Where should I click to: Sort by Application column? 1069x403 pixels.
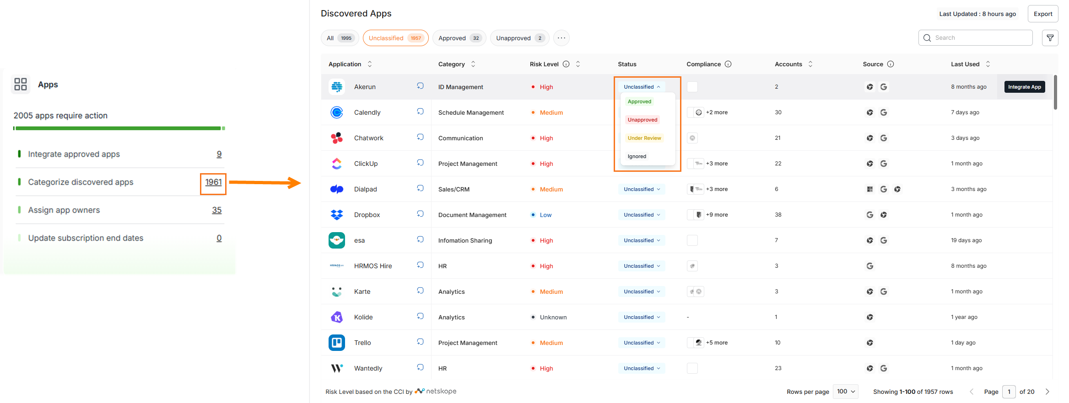point(370,64)
